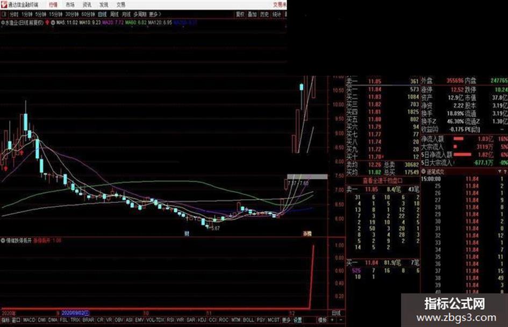Screen dimensions: 508x327
Task: Select the CR indicator
Action: (100, 320)
